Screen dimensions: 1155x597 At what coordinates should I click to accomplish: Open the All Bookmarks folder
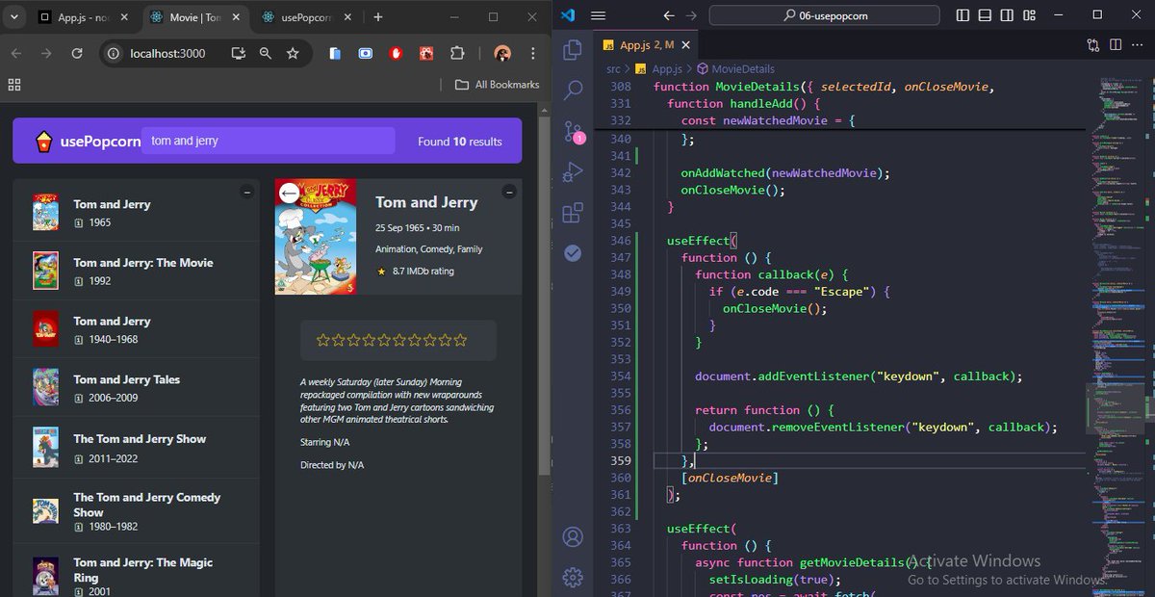[x=497, y=85]
